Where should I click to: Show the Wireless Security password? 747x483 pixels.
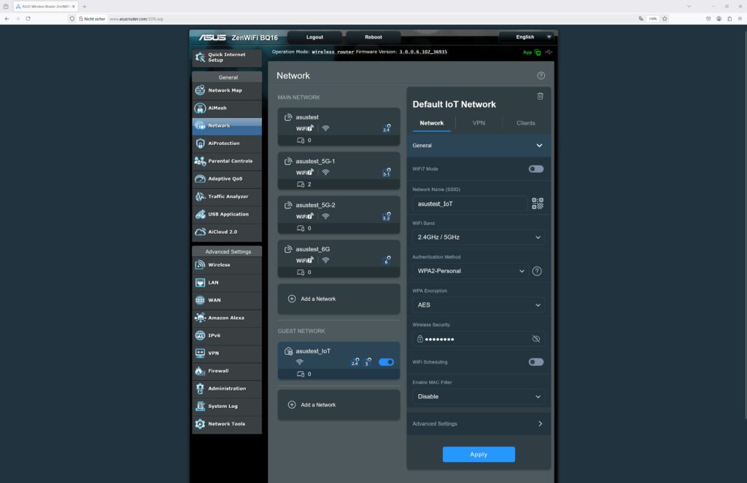[x=536, y=339]
